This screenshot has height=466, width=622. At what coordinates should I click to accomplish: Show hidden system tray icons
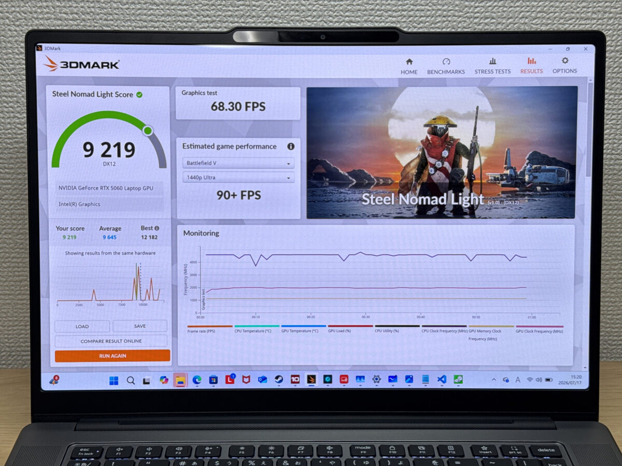[493, 380]
